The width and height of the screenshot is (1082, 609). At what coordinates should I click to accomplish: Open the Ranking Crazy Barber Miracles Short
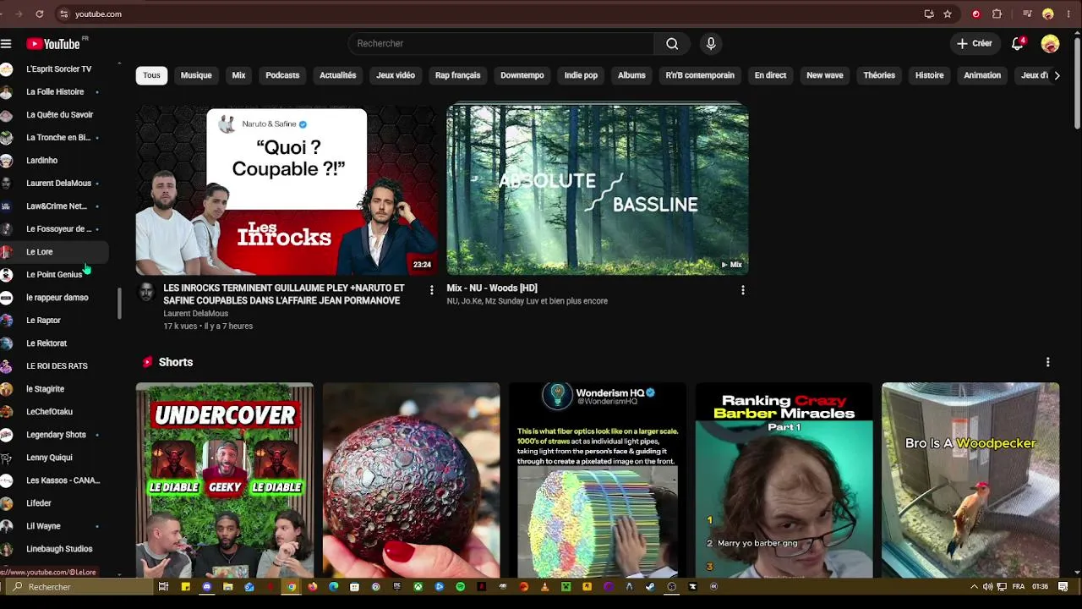(x=784, y=480)
